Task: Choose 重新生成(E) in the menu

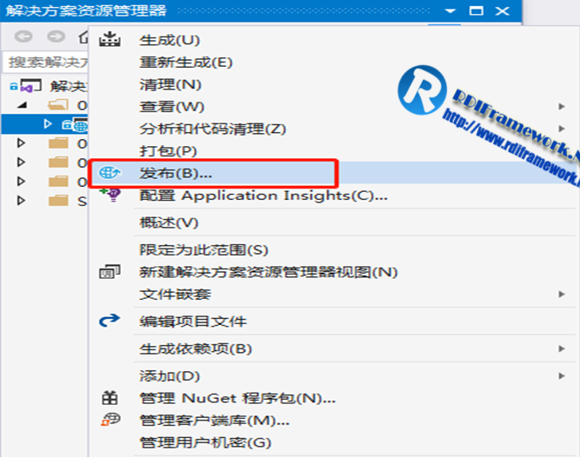Action: click(186, 62)
